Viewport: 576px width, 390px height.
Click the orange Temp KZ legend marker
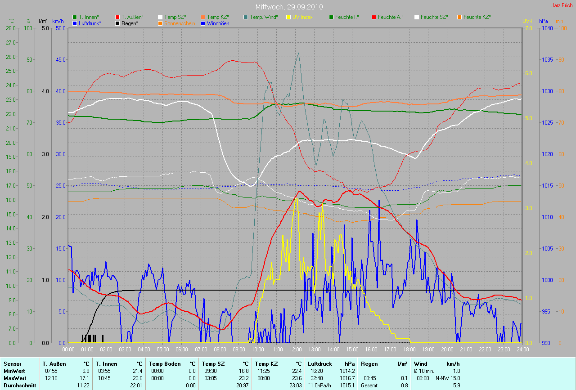(x=203, y=17)
